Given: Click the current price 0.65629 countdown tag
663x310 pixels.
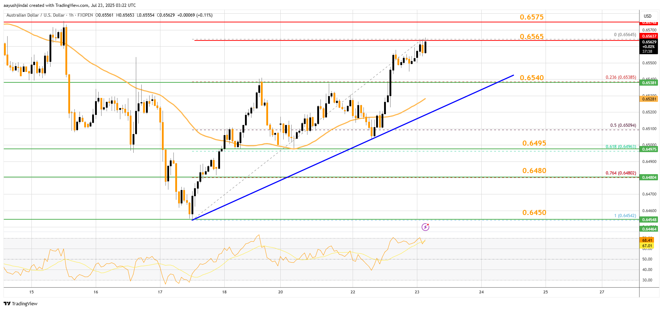Looking at the screenshot, I should tap(649, 47).
